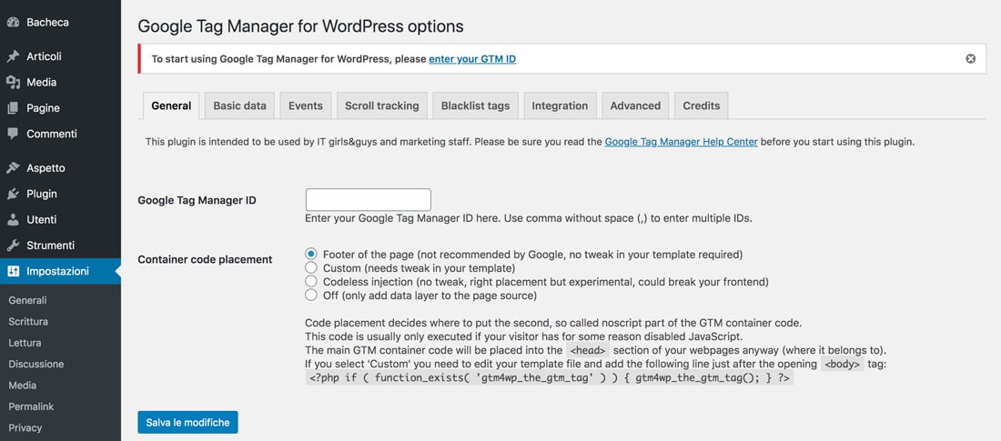The image size is (1001, 441).
Task: Open Pagine menu item
Action: [60, 108]
